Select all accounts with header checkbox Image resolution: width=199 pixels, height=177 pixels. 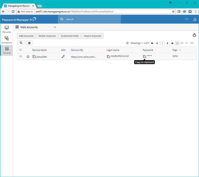click(x=21, y=50)
